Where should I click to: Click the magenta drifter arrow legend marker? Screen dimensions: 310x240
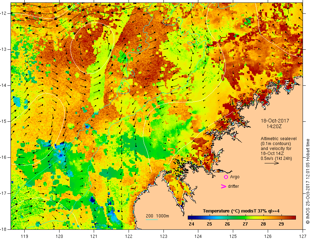click(223, 186)
